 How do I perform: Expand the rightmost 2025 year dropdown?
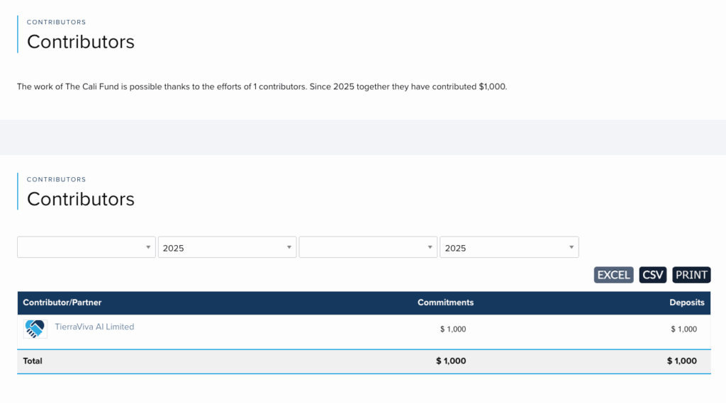click(x=509, y=247)
